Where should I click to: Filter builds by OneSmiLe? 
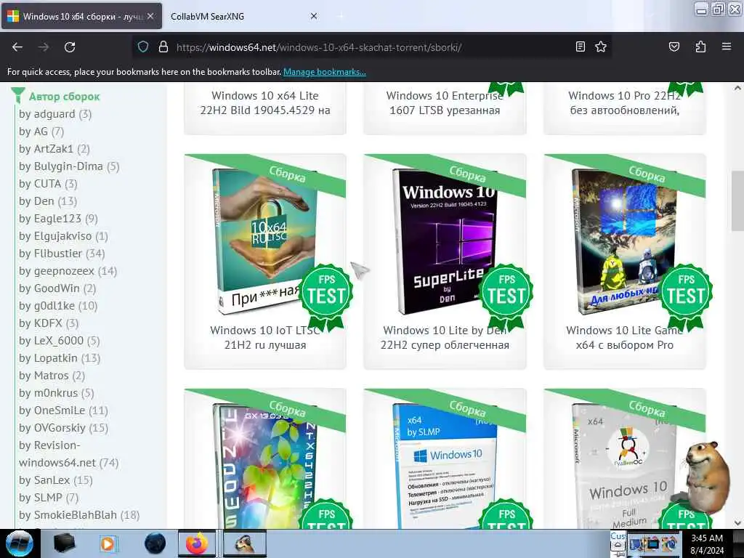(x=64, y=411)
